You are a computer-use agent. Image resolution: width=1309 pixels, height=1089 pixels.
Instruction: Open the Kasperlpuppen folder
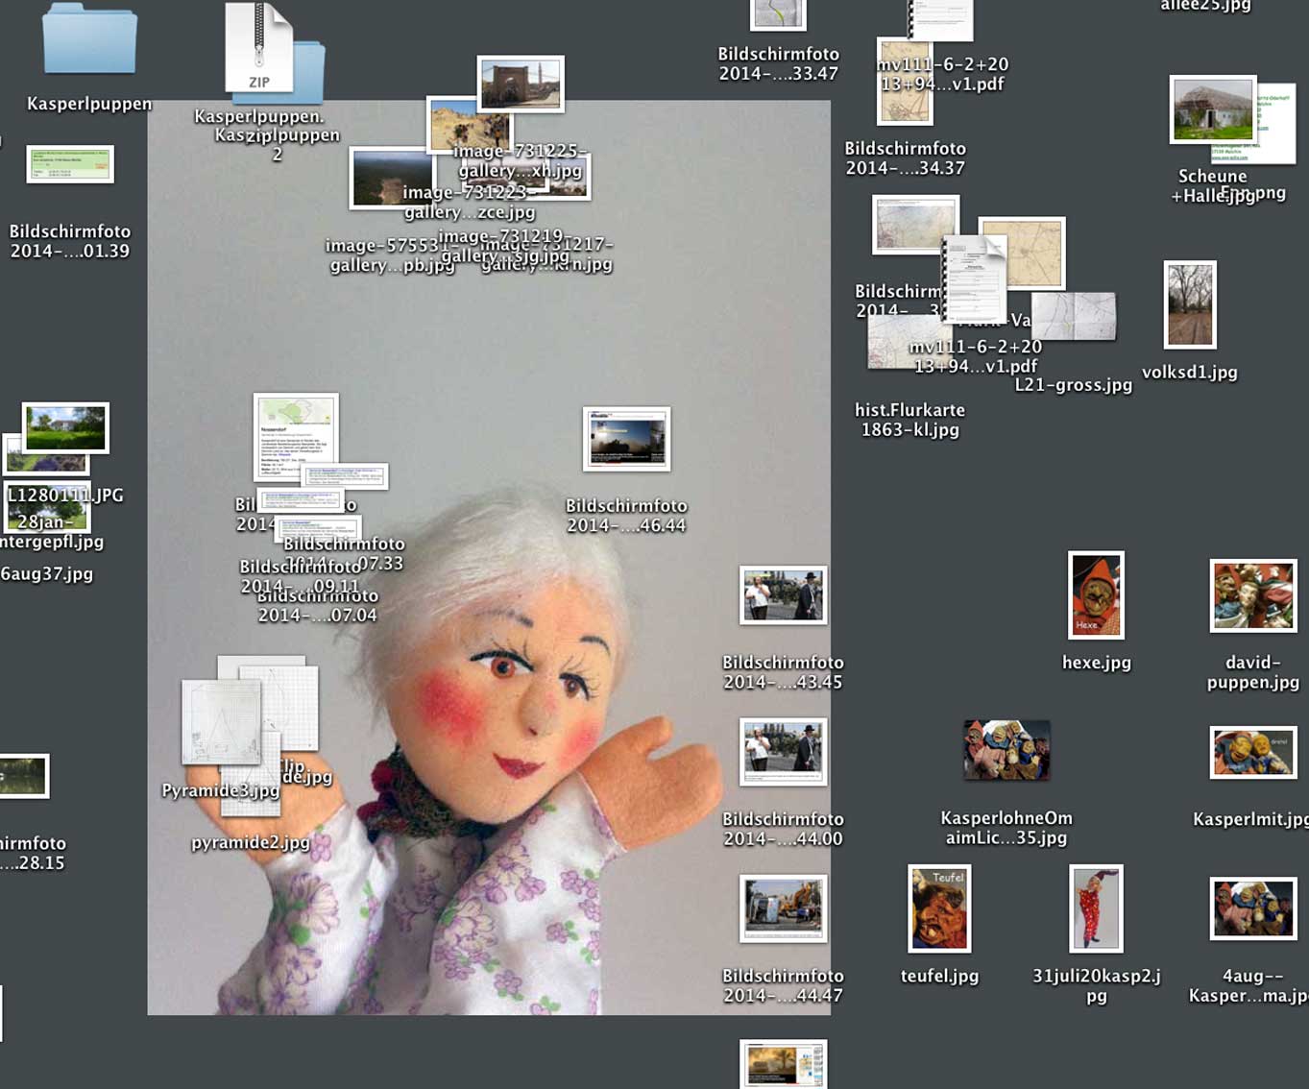[x=89, y=40]
